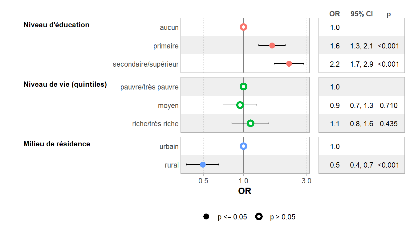The height and width of the screenshot is (237, 414).
Task: Click the OR axis title below the plot
Action: [245, 191]
